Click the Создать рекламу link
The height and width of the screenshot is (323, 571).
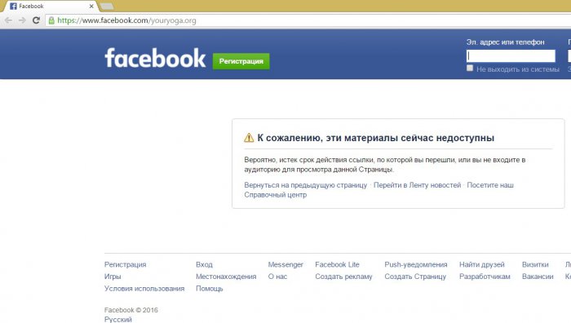343,277
